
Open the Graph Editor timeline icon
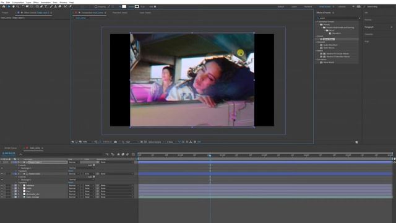click(x=133, y=154)
